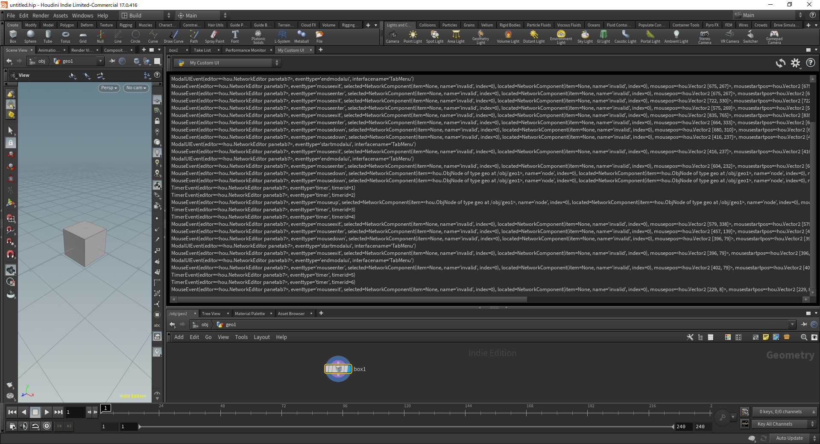Viewport: 820px width, 444px height.
Task: Toggle Auto Update mode in status bar
Action: (x=789, y=438)
